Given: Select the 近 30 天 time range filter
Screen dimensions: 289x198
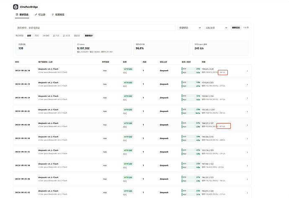Looking at the screenshot, I should pos(67,36).
